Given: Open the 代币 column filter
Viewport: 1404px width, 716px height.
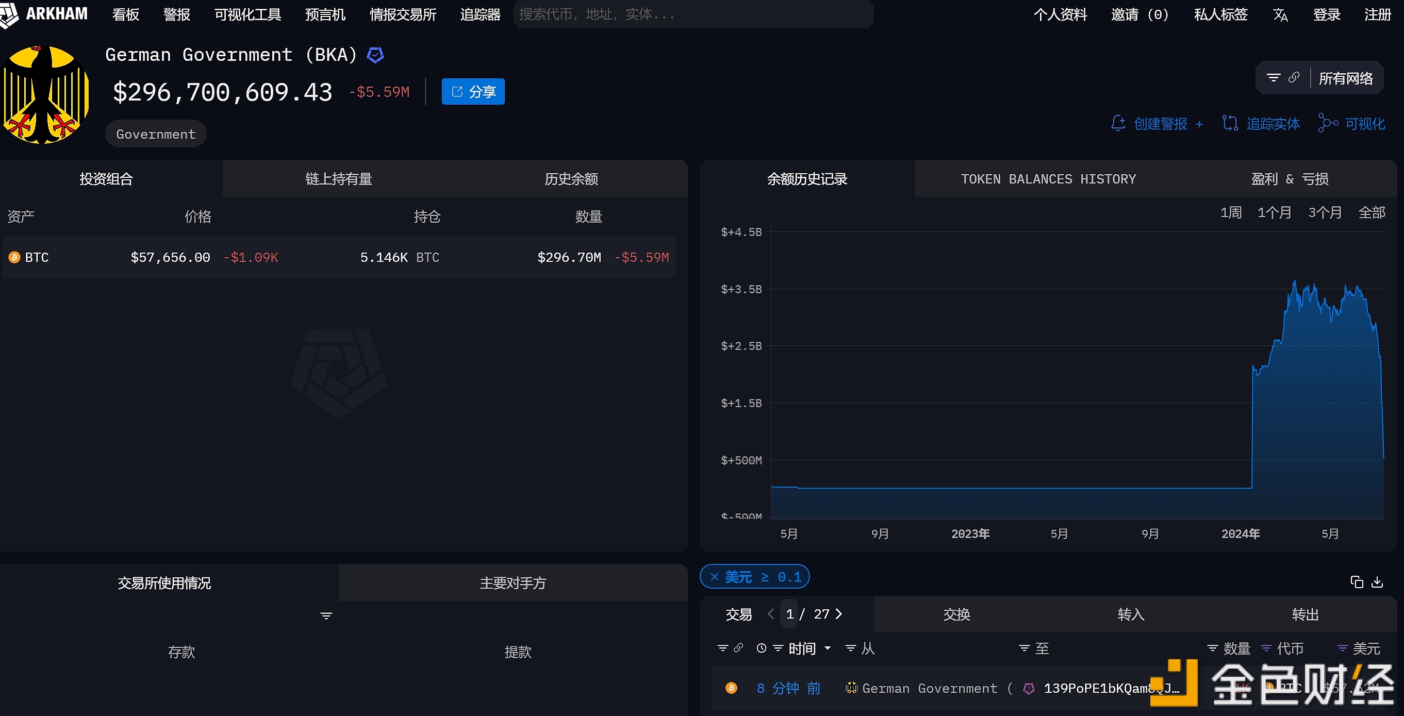Looking at the screenshot, I should click(1267, 648).
